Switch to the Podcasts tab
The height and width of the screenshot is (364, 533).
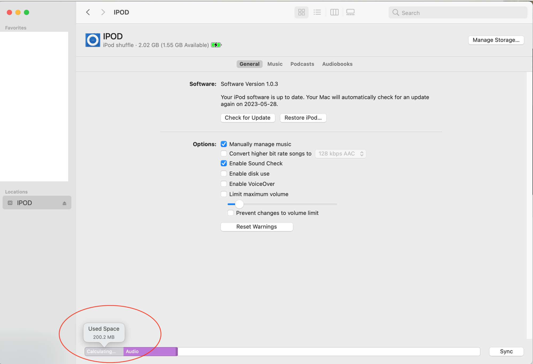point(302,64)
